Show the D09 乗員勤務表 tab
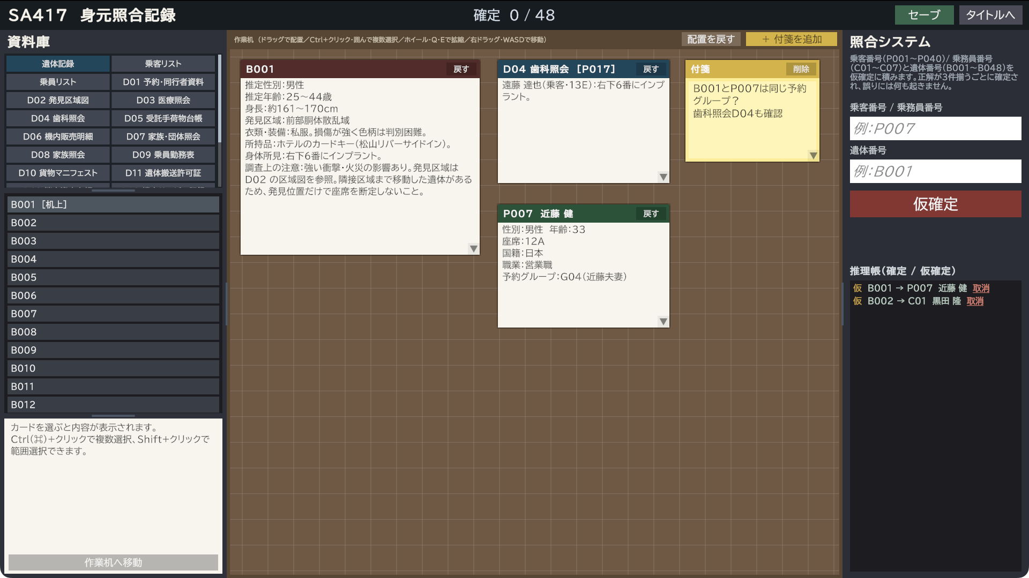The height and width of the screenshot is (578, 1029). (163, 155)
